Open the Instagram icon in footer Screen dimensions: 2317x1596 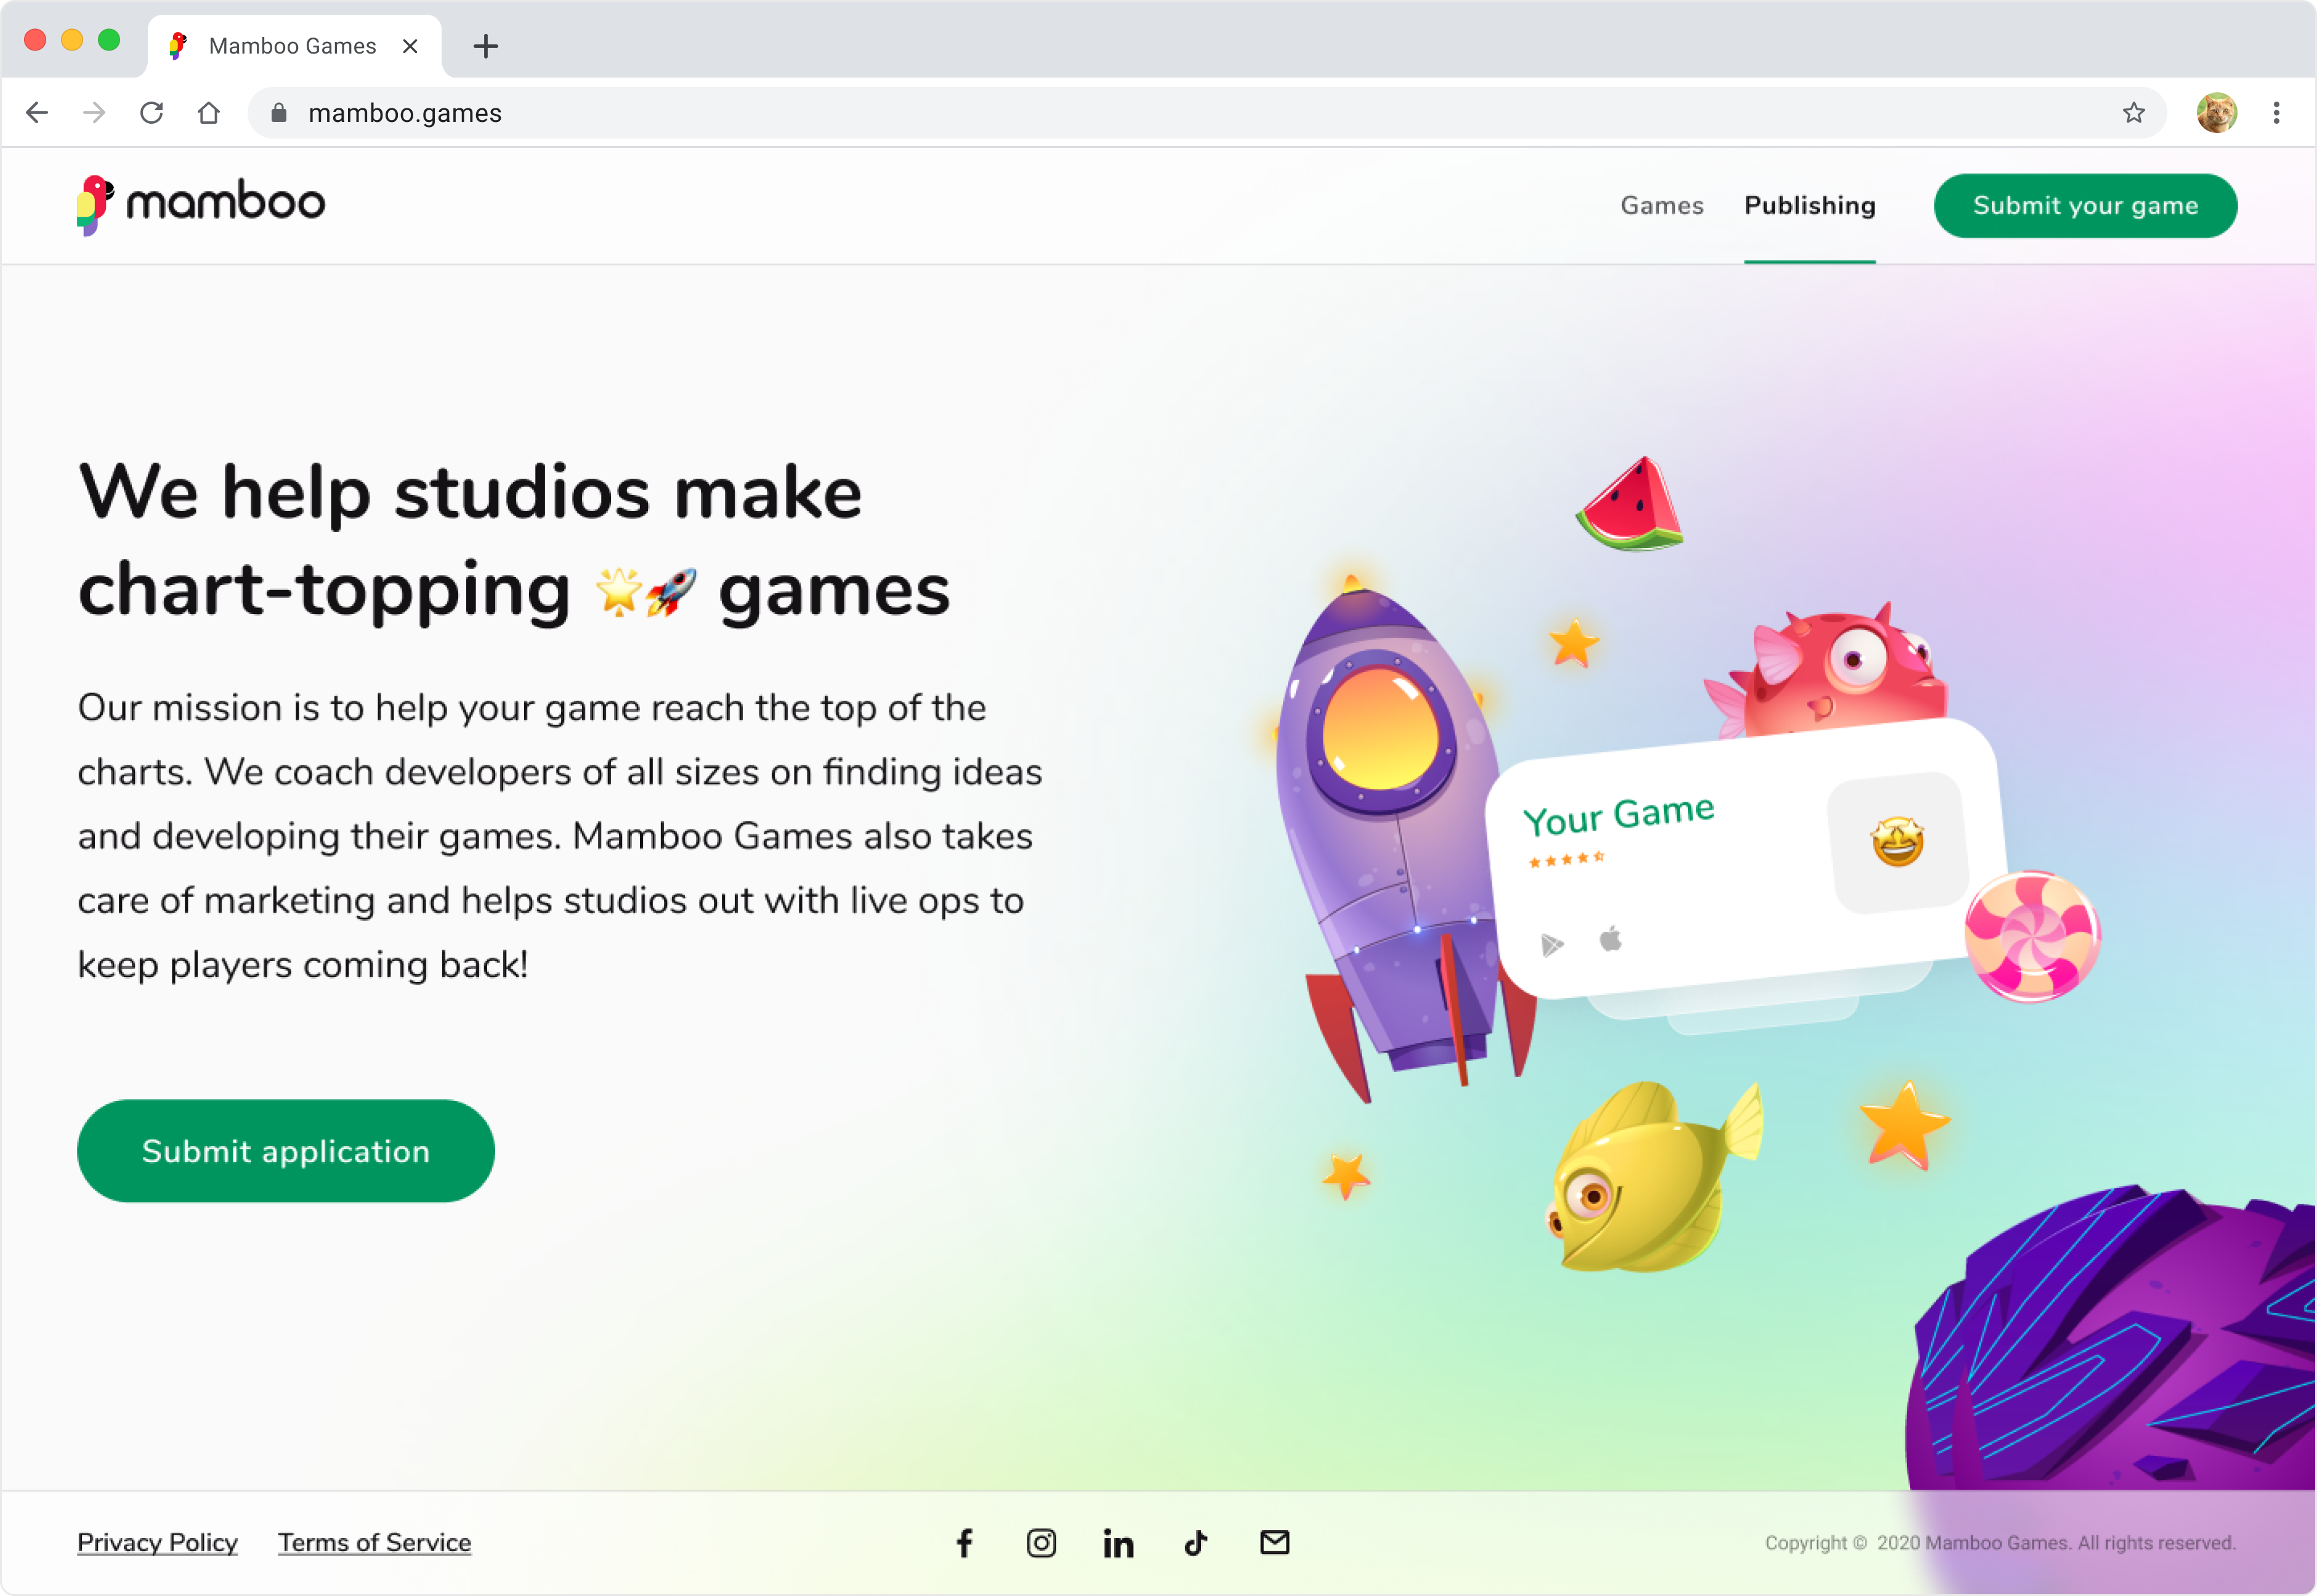[1041, 1543]
